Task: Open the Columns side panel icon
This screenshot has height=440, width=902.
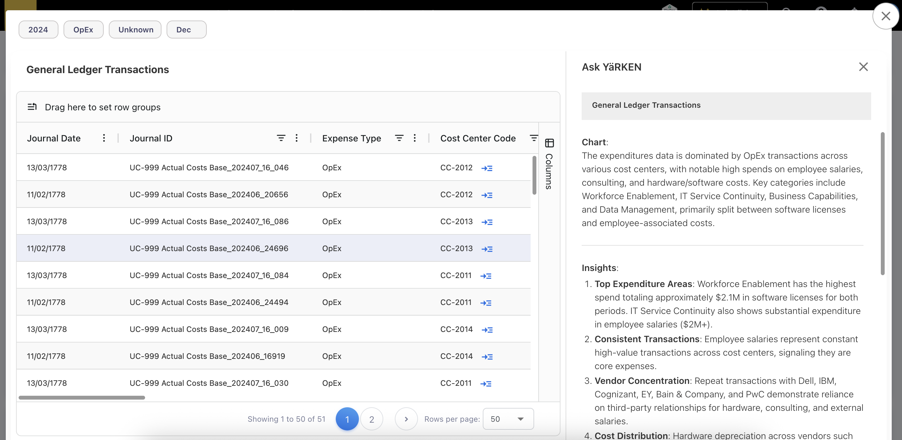Action: pyautogui.click(x=549, y=143)
